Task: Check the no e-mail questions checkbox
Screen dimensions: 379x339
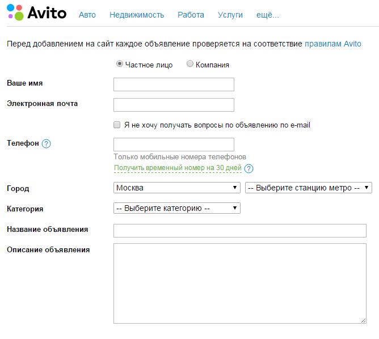Action: point(117,125)
